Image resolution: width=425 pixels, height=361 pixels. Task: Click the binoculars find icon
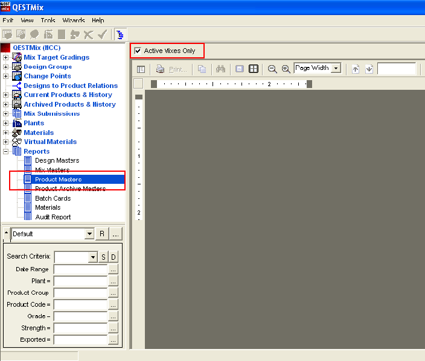tap(220, 69)
